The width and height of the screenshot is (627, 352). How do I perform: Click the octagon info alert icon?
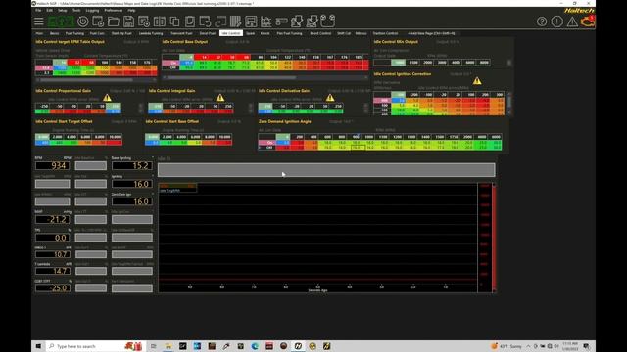pos(557,22)
